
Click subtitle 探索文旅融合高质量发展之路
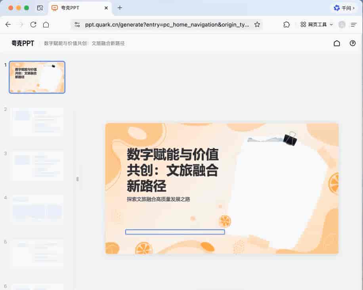point(159,199)
